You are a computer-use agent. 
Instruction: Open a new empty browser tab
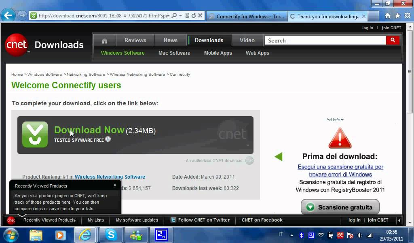point(373,16)
